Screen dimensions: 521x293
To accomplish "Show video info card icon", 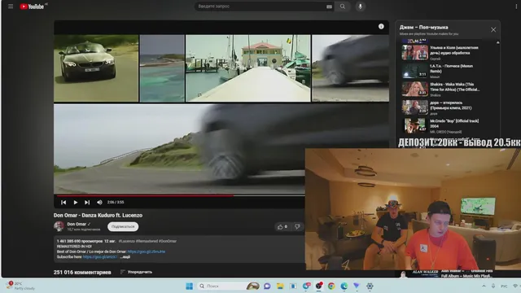I will [381, 27].
